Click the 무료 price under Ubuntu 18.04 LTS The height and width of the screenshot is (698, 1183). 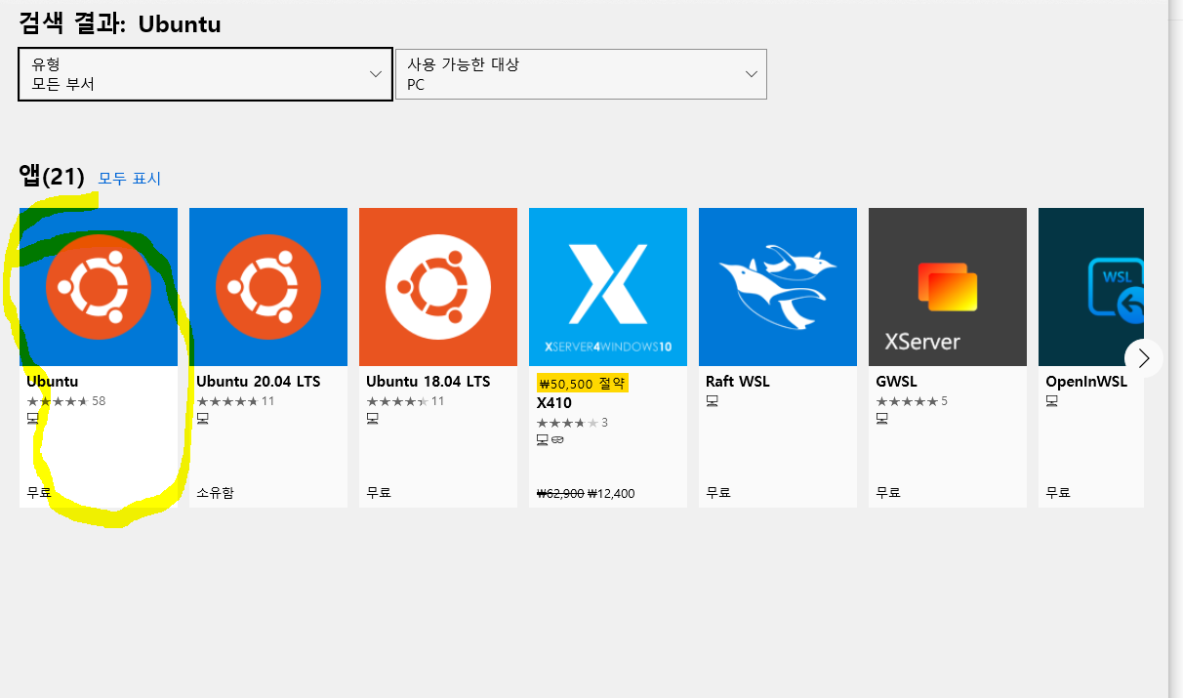(x=379, y=493)
